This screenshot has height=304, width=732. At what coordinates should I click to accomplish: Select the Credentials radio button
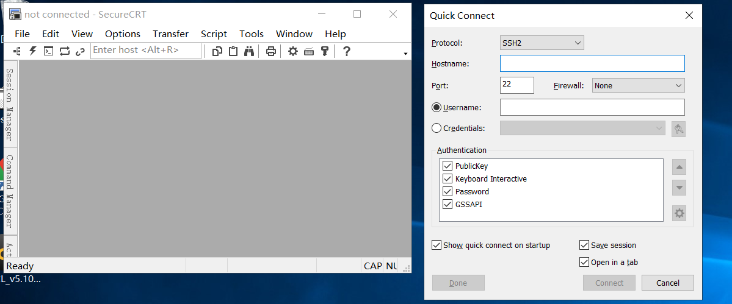tap(437, 128)
